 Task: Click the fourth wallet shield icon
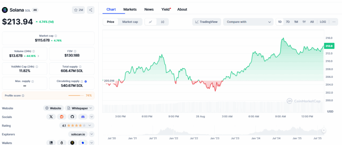[83, 143]
